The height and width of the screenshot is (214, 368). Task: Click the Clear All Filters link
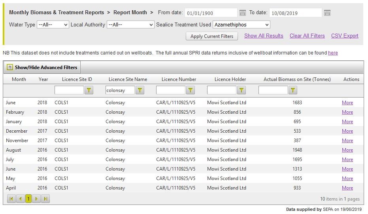pyautogui.click(x=307, y=36)
